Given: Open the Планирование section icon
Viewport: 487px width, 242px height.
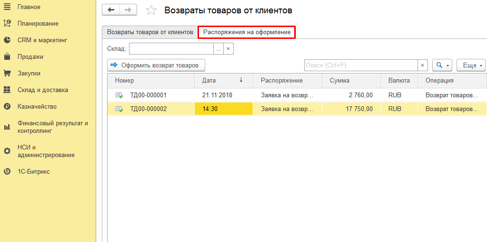Looking at the screenshot, I should coord(7,24).
